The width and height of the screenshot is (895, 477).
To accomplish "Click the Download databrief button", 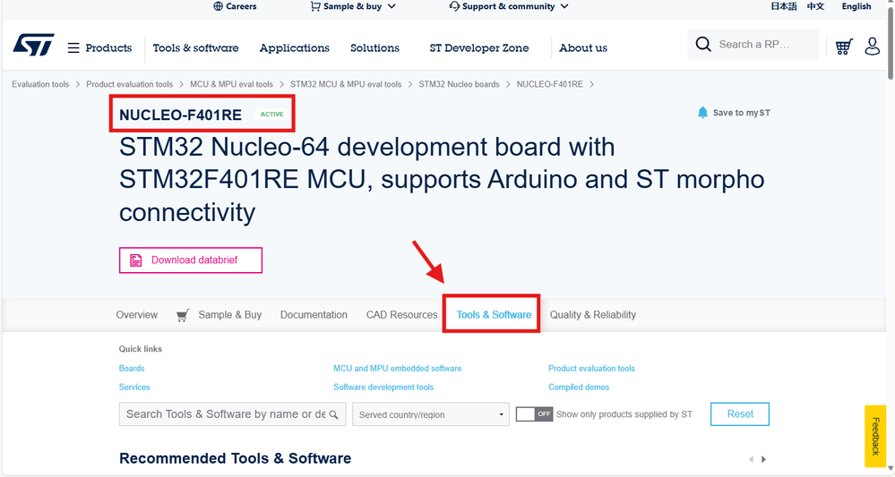I will [x=191, y=260].
